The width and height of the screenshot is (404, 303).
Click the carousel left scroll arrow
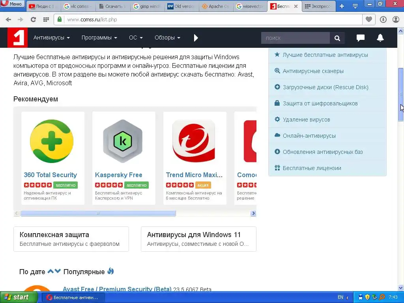pyautogui.click(x=17, y=213)
